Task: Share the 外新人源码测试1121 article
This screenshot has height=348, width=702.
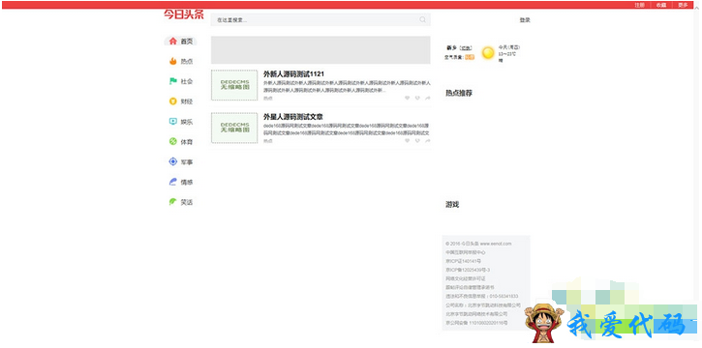Action: [428, 98]
